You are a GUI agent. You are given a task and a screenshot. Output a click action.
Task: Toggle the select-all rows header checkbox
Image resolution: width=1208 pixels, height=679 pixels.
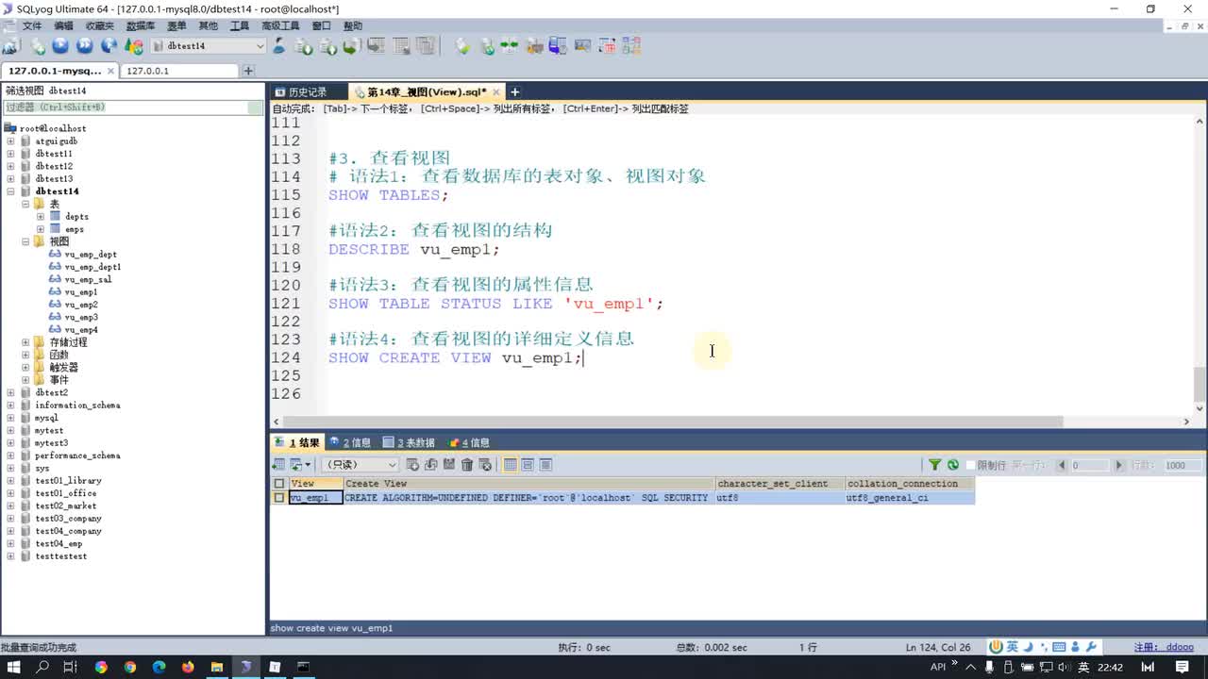(278, 484)
